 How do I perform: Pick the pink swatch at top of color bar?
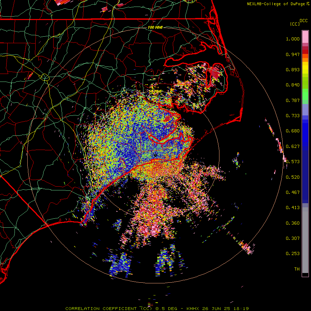(305, 37)
